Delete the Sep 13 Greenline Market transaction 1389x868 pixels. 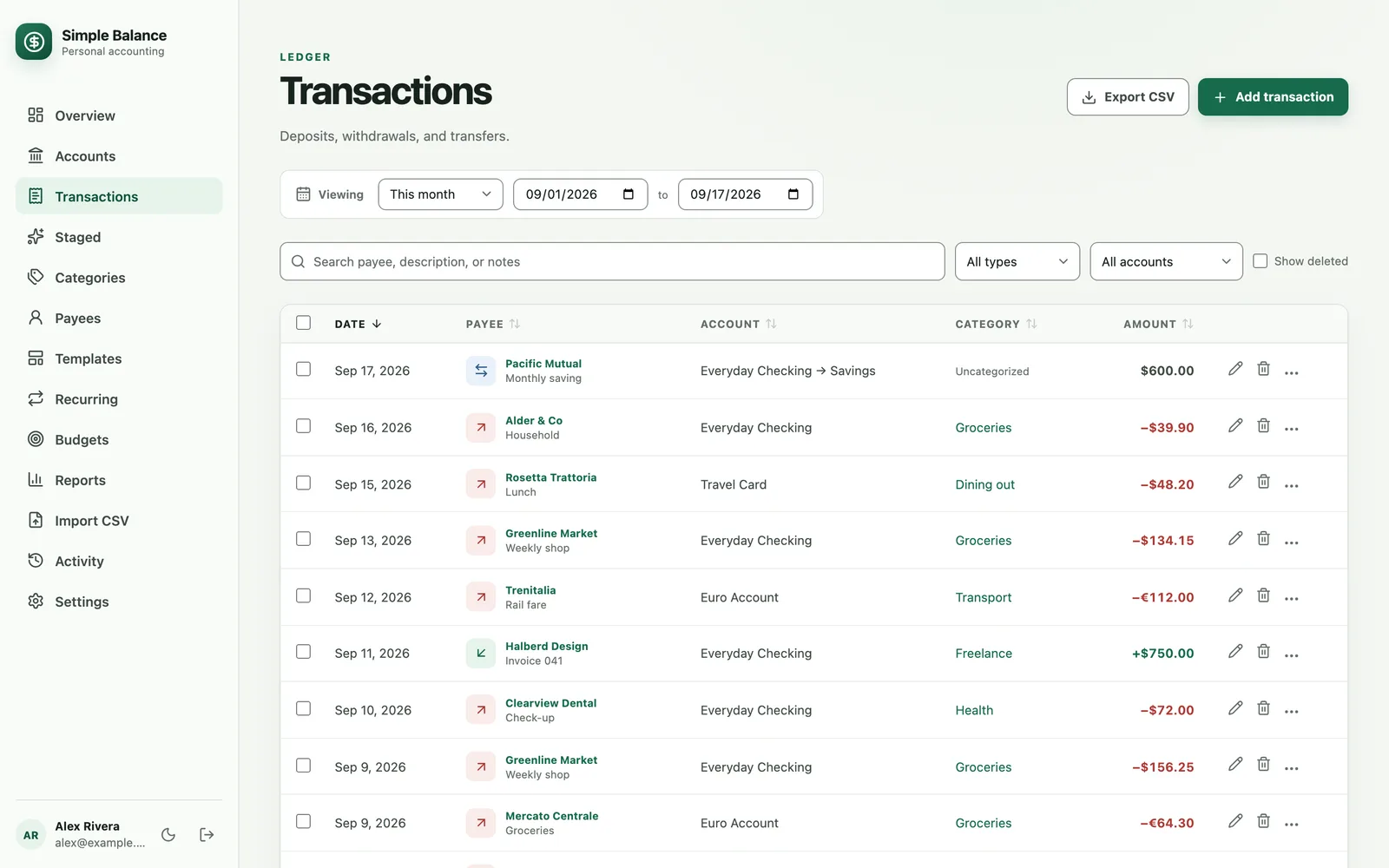click(1264, 538)
